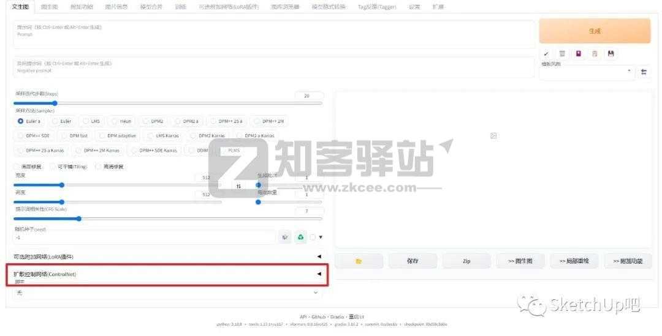Click the dice icon to randomize seed

pos(285,237)
